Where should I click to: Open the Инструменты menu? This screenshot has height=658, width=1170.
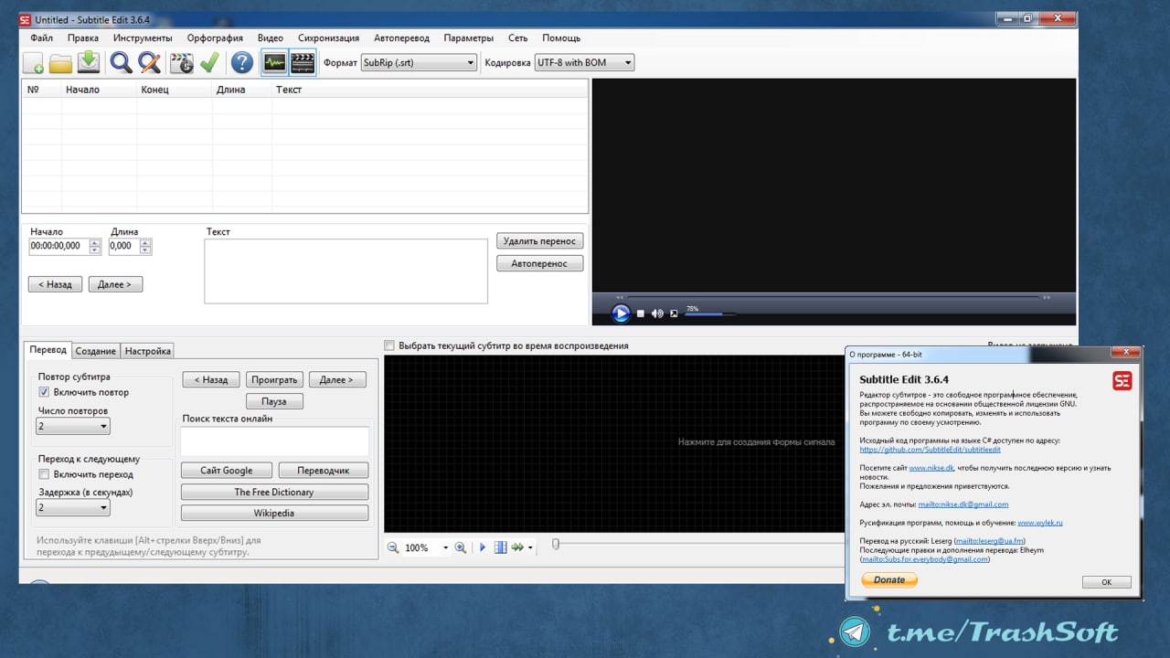(x=143, y=38)
